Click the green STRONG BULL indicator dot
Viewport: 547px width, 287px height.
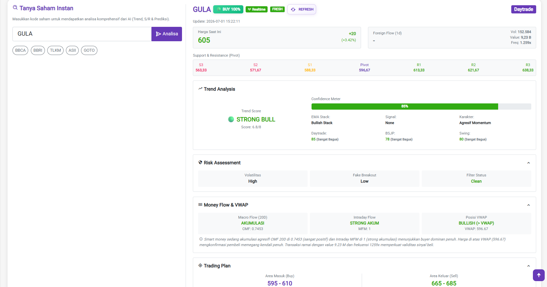pyautogui.click(x=231, y=119)
